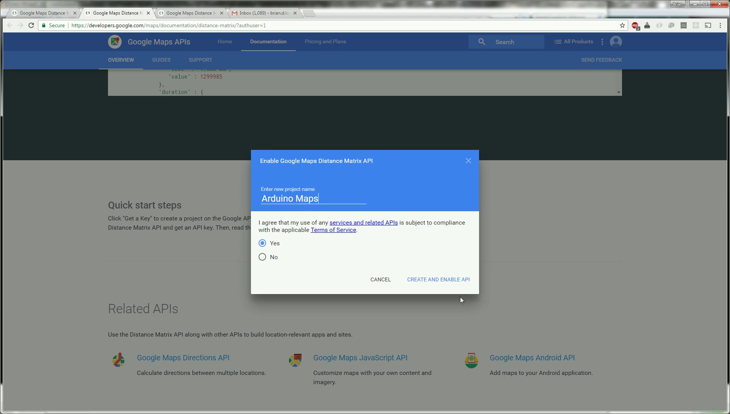Click the search magnifier icon
Viewport: 730px width, 414px height.
point(482,42)
